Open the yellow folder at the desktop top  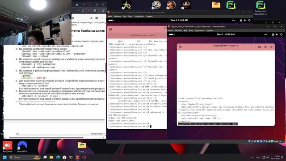pos(216,5)
